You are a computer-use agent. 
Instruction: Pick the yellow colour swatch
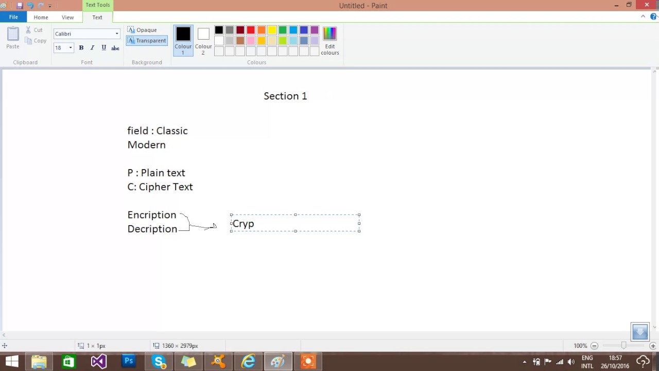[272, 30]
